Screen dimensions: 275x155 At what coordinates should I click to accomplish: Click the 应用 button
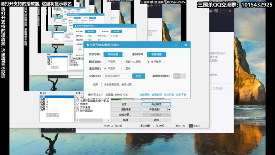[139, 76]
